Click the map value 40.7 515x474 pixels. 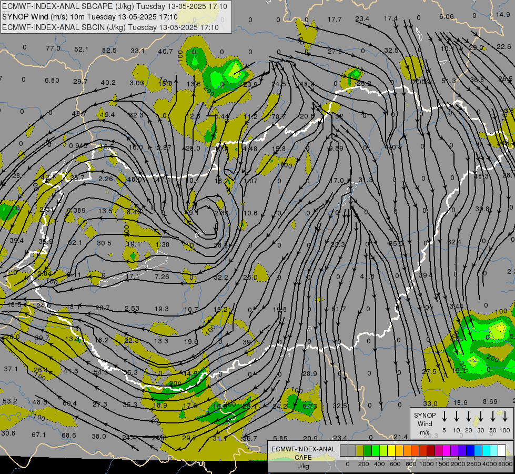click(165, 51)
